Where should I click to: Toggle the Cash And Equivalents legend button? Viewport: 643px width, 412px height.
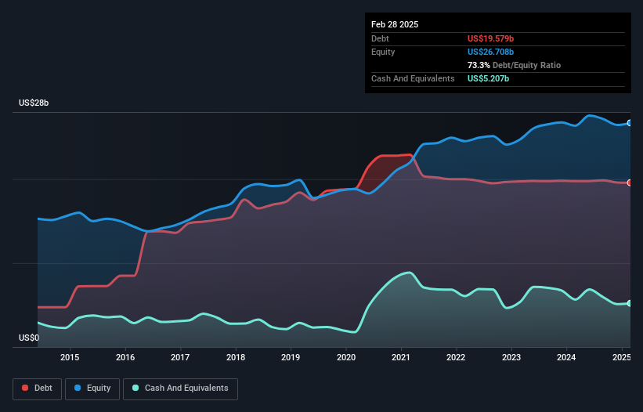click(180, 389)
